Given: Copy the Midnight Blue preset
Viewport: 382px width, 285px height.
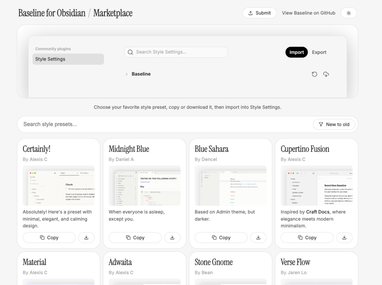Looking at the screenshot, I should point(135,238).
